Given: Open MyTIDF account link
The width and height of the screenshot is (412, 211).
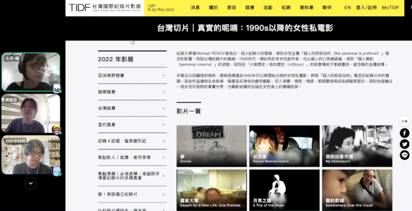Looking at the screenshot, I should (x=390, y=8).
